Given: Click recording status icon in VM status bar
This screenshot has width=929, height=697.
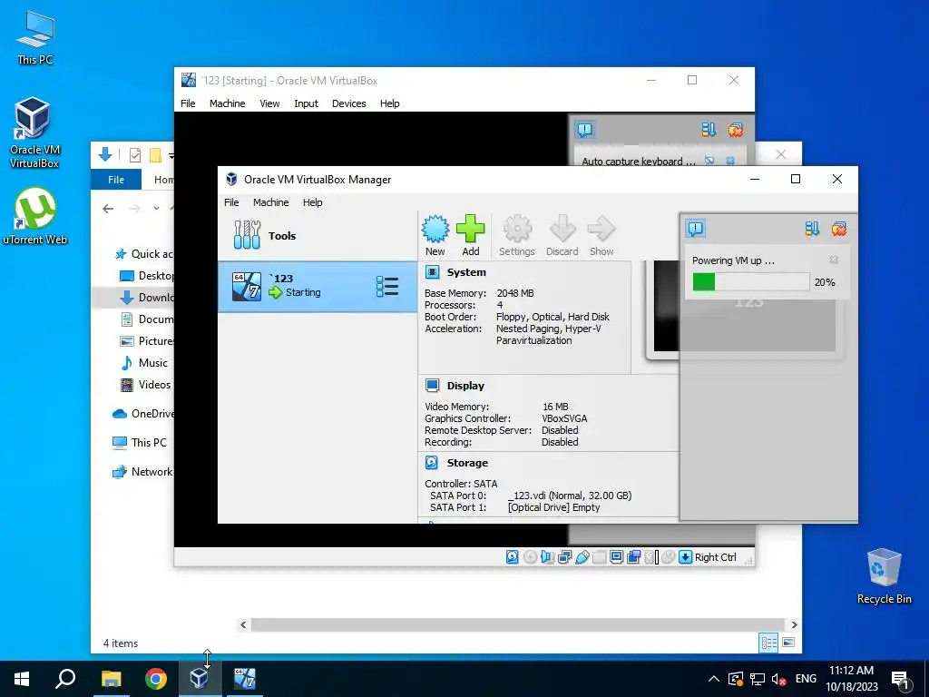Looking at the screenshot, I should (633, 557).
